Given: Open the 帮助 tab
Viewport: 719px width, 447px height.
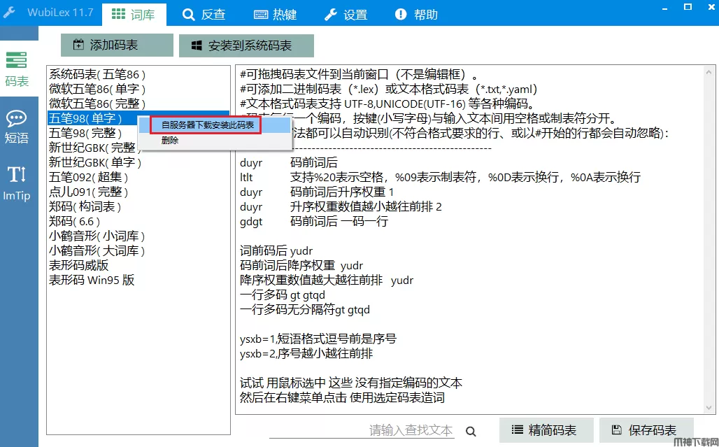Looking at the screenshot, I should [416, 14].
